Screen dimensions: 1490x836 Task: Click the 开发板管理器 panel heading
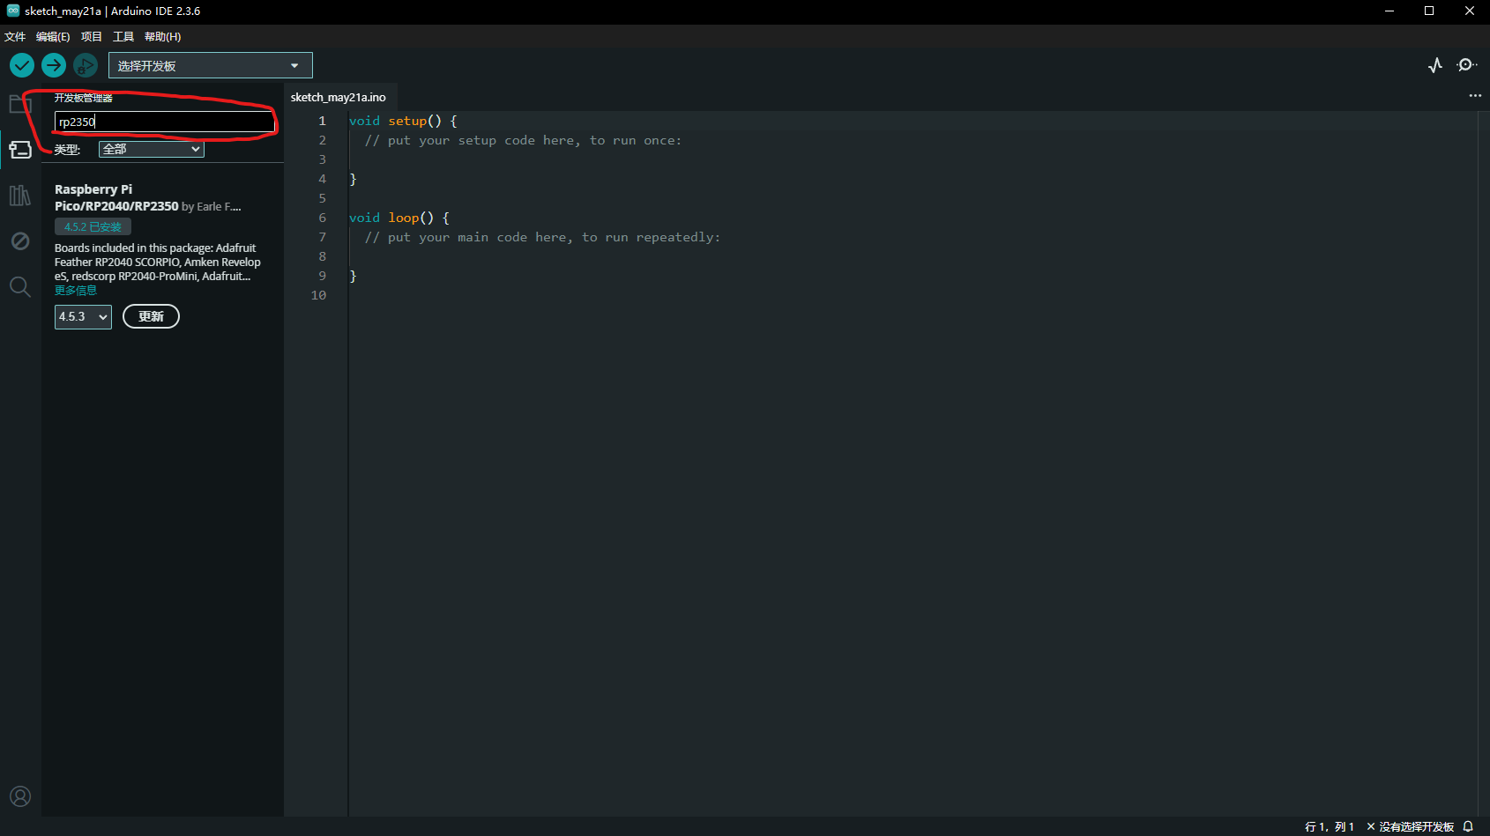(84, 98)
